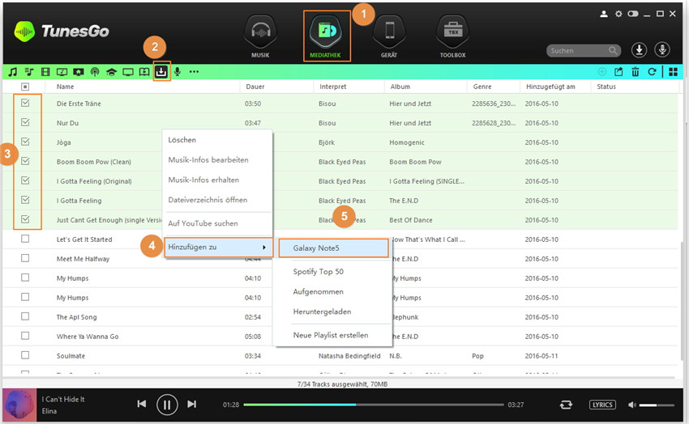The height and width of the screenshot is (424, 689).
Task: Uncheck I Gotta Feeling (Original) checkbox
Action: pyautogui.click(x=25, y=180)
